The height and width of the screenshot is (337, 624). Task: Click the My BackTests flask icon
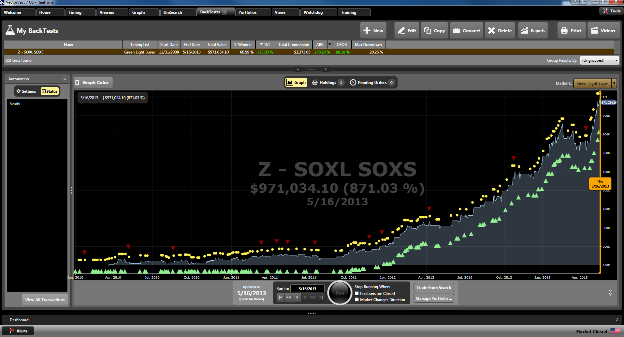(10, 30)
